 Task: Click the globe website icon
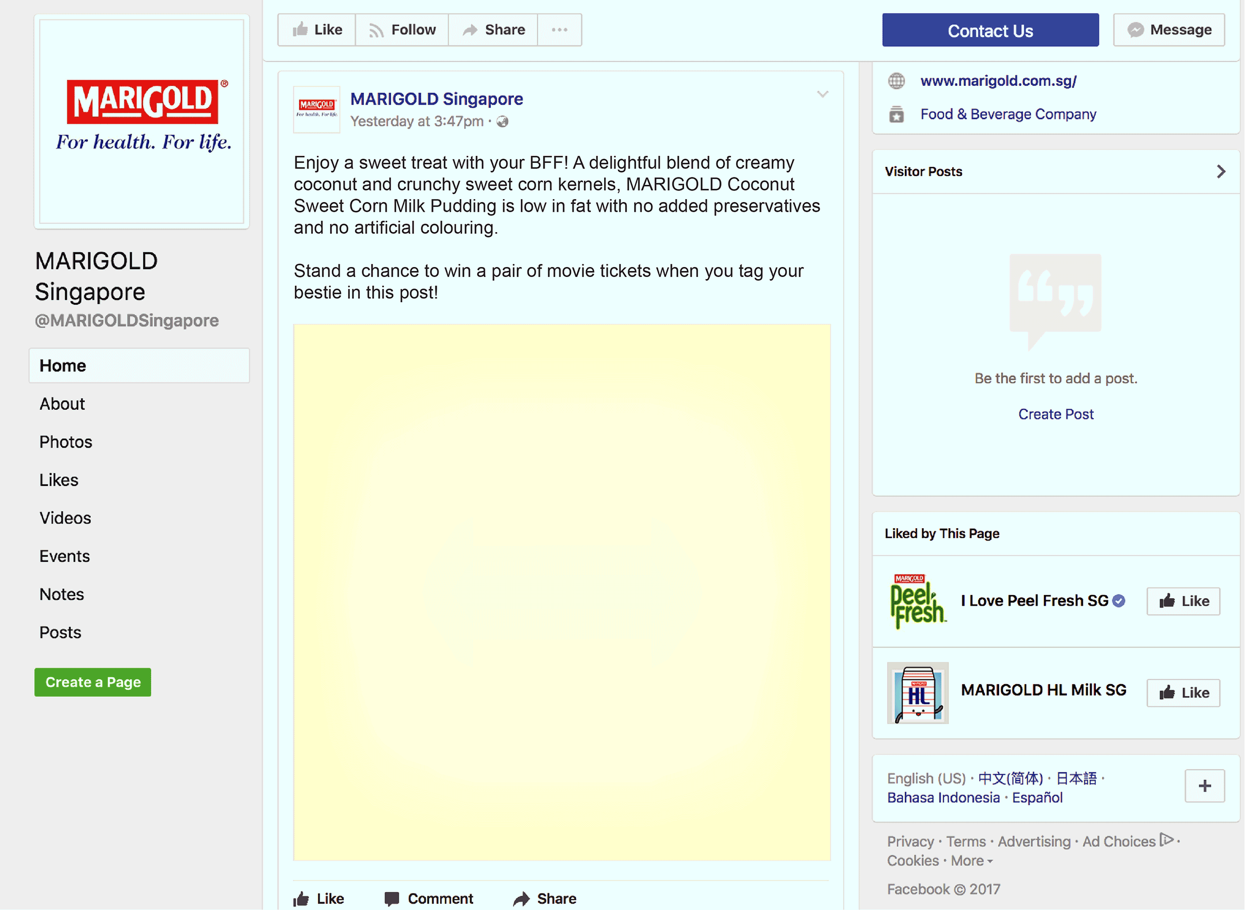896,81
